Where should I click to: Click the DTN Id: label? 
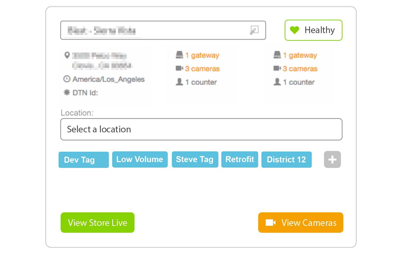point(85,93)
